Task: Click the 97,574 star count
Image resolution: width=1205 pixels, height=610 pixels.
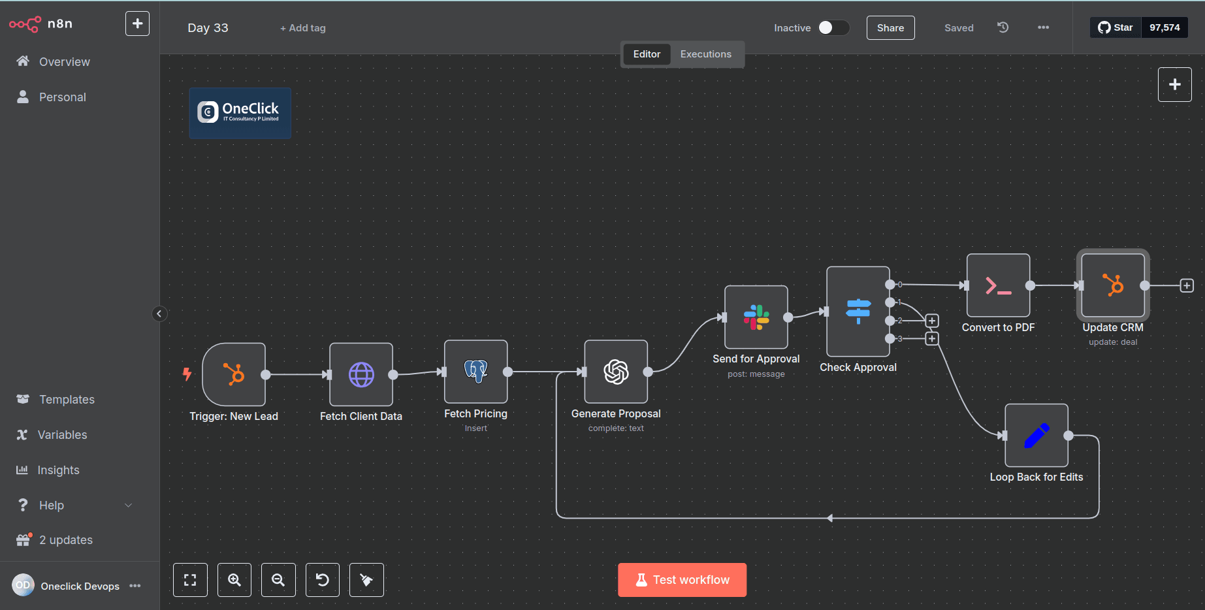Action: coord(1165,27)
